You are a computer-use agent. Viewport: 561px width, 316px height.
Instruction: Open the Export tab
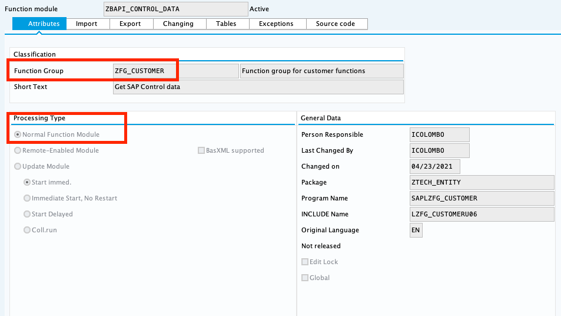click(130, 24)
